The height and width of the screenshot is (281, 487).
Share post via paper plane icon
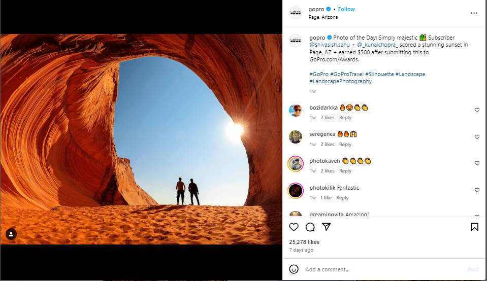coord(326,227)
